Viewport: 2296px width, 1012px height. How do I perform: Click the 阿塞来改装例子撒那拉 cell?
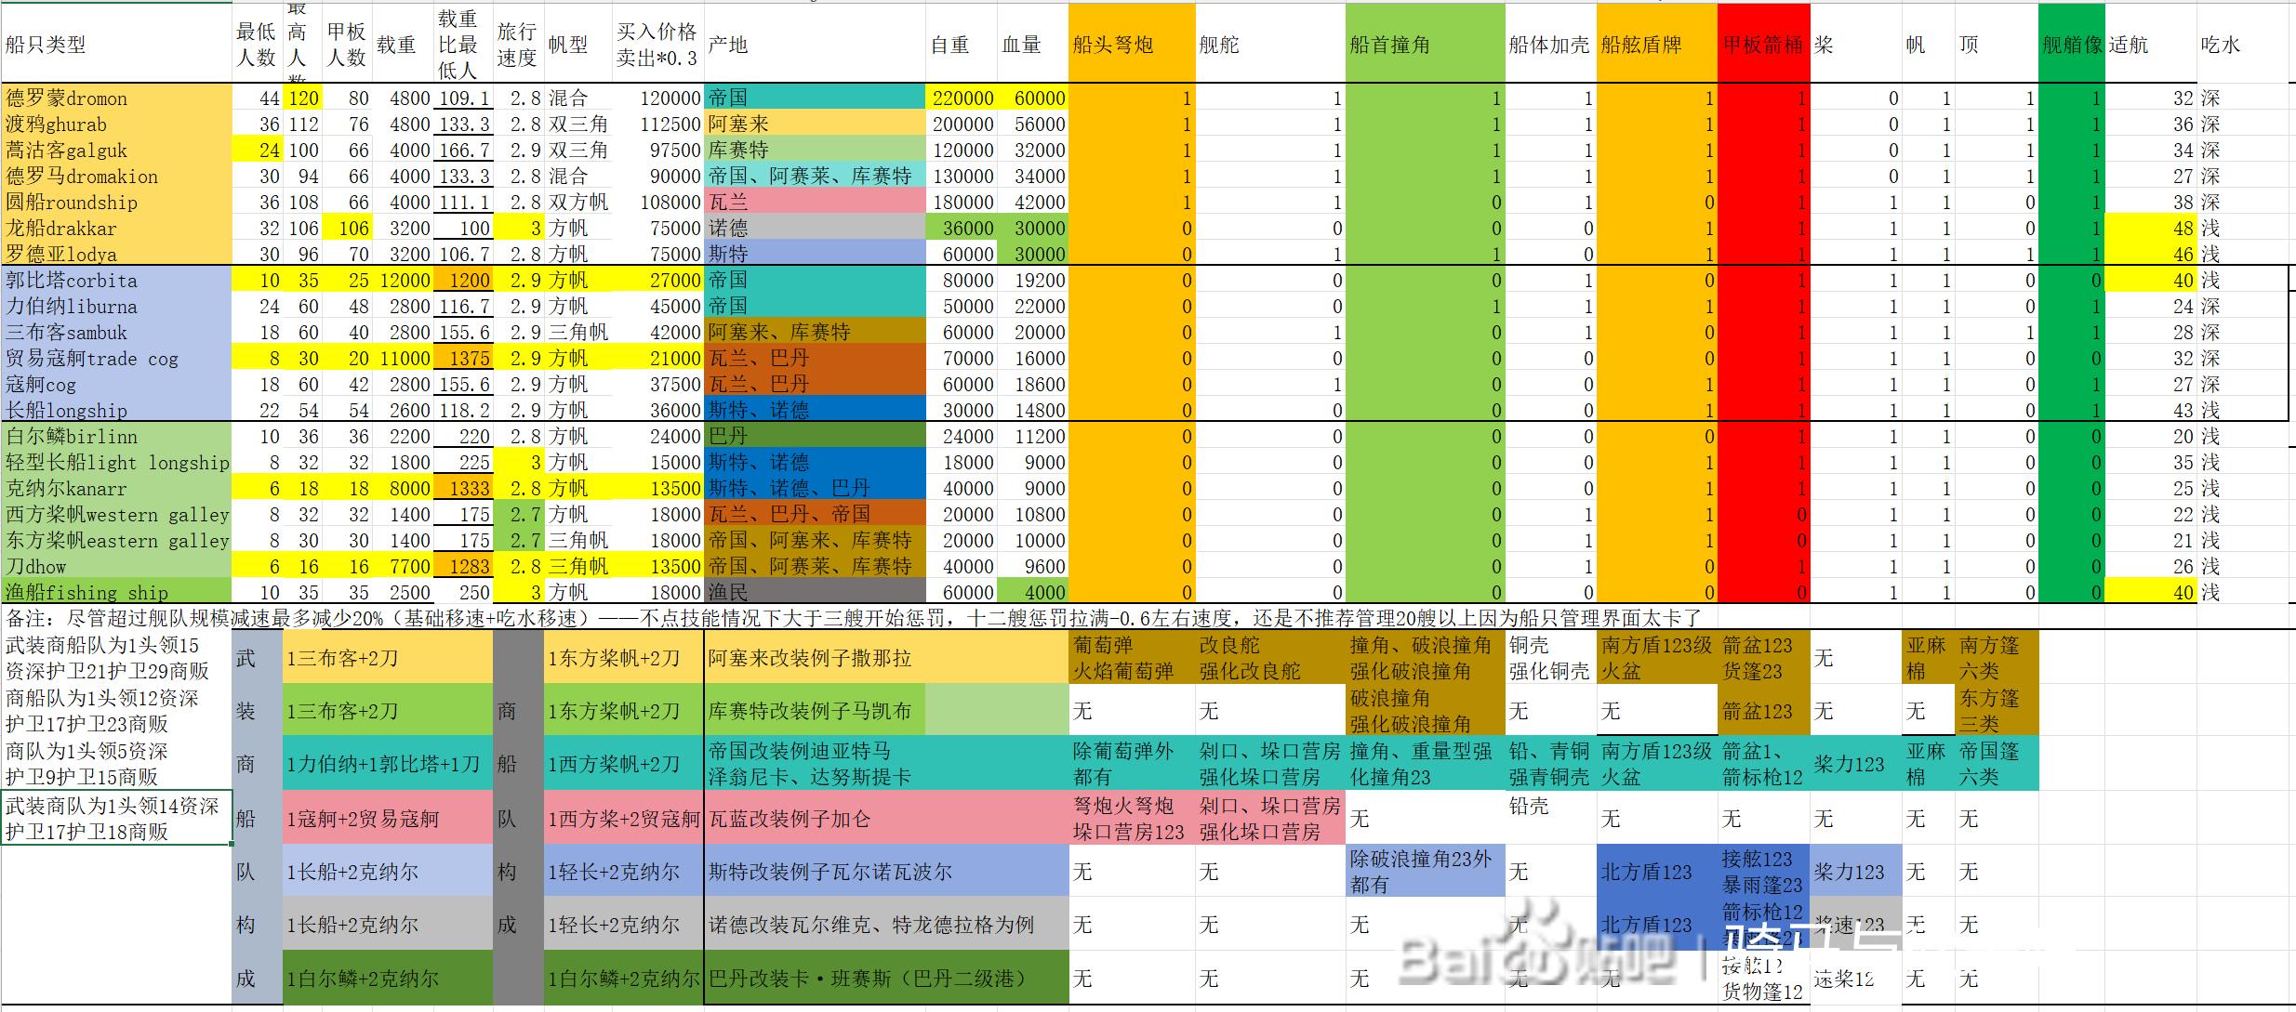point(809,658)
